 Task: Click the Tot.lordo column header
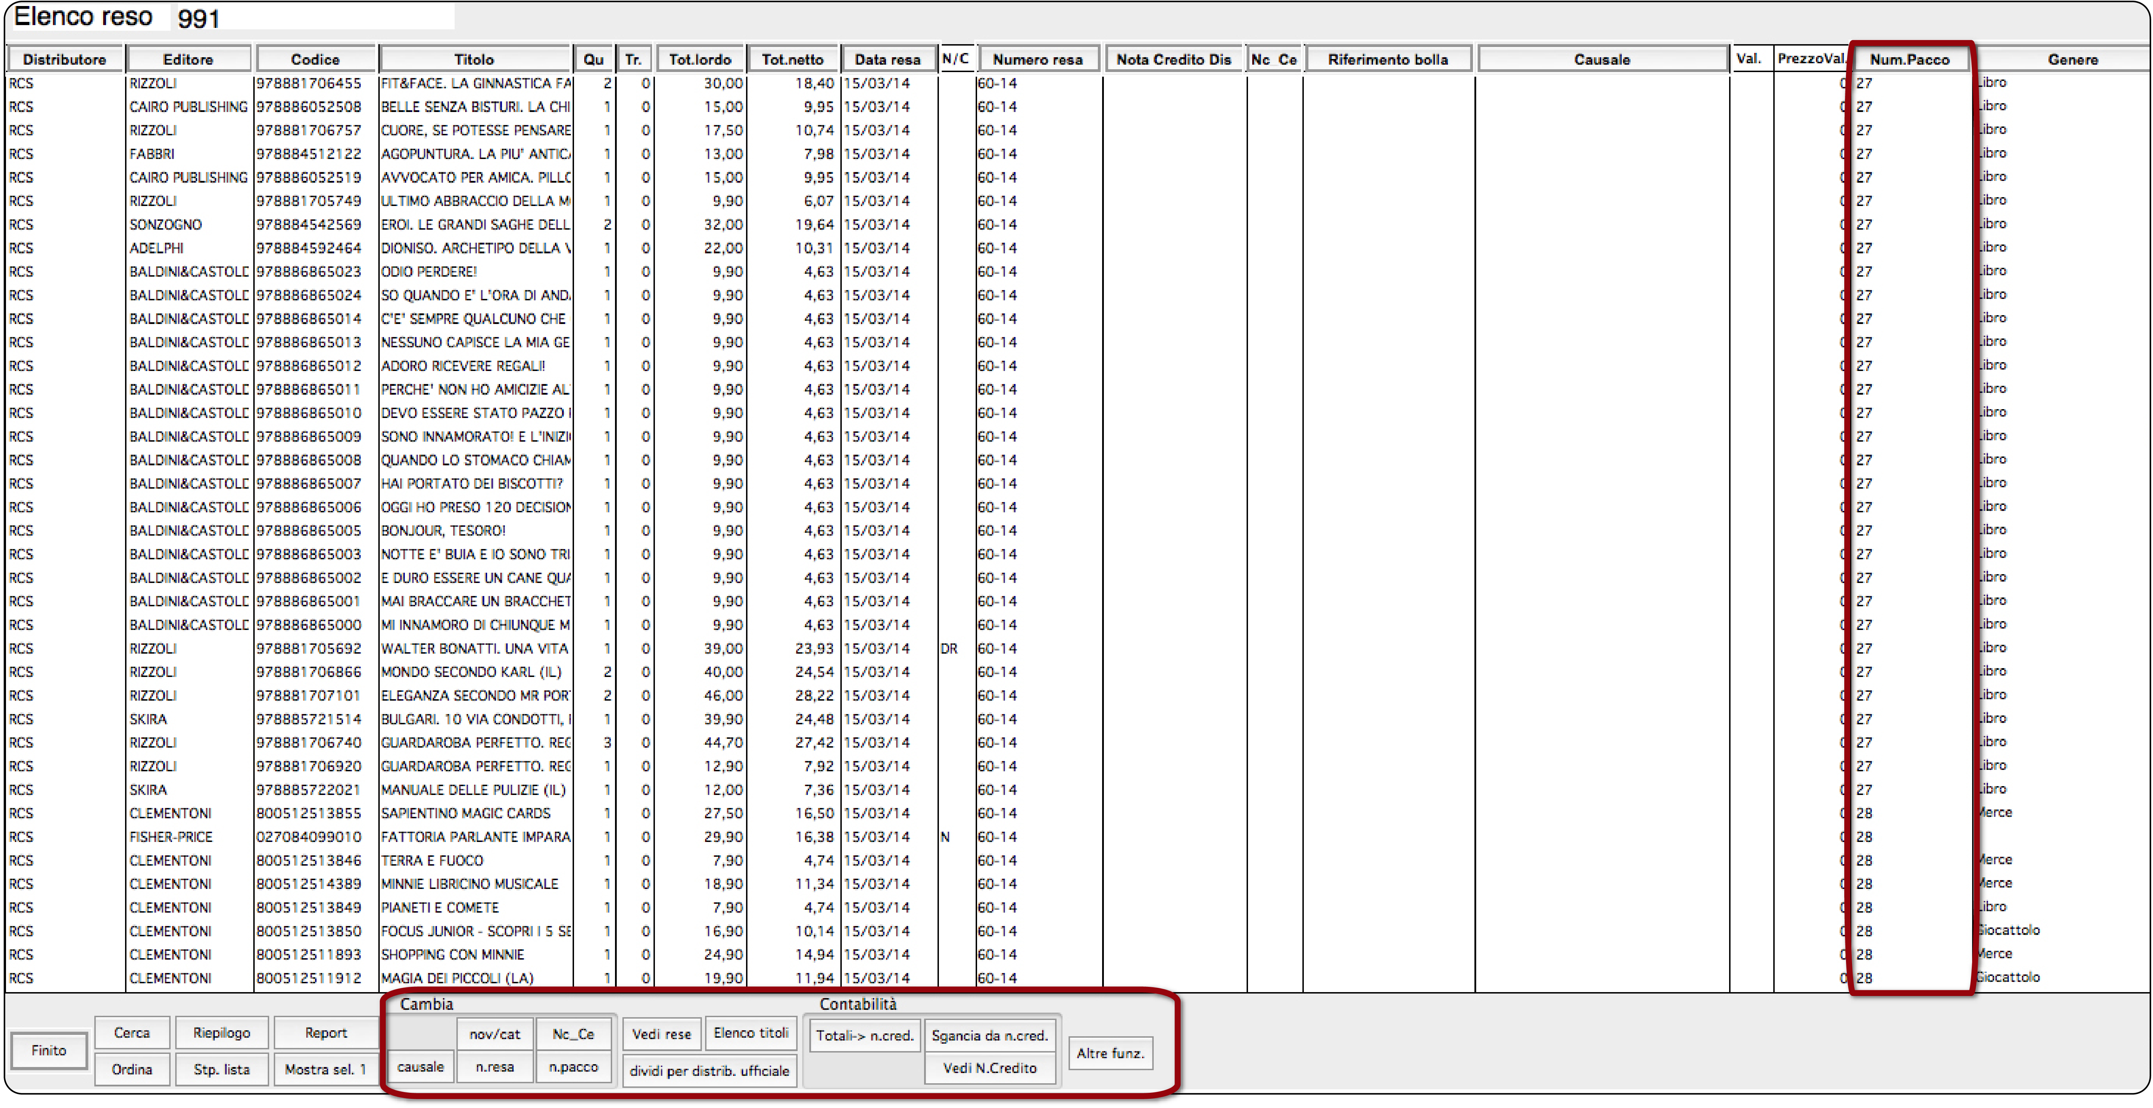click(700, 59)
